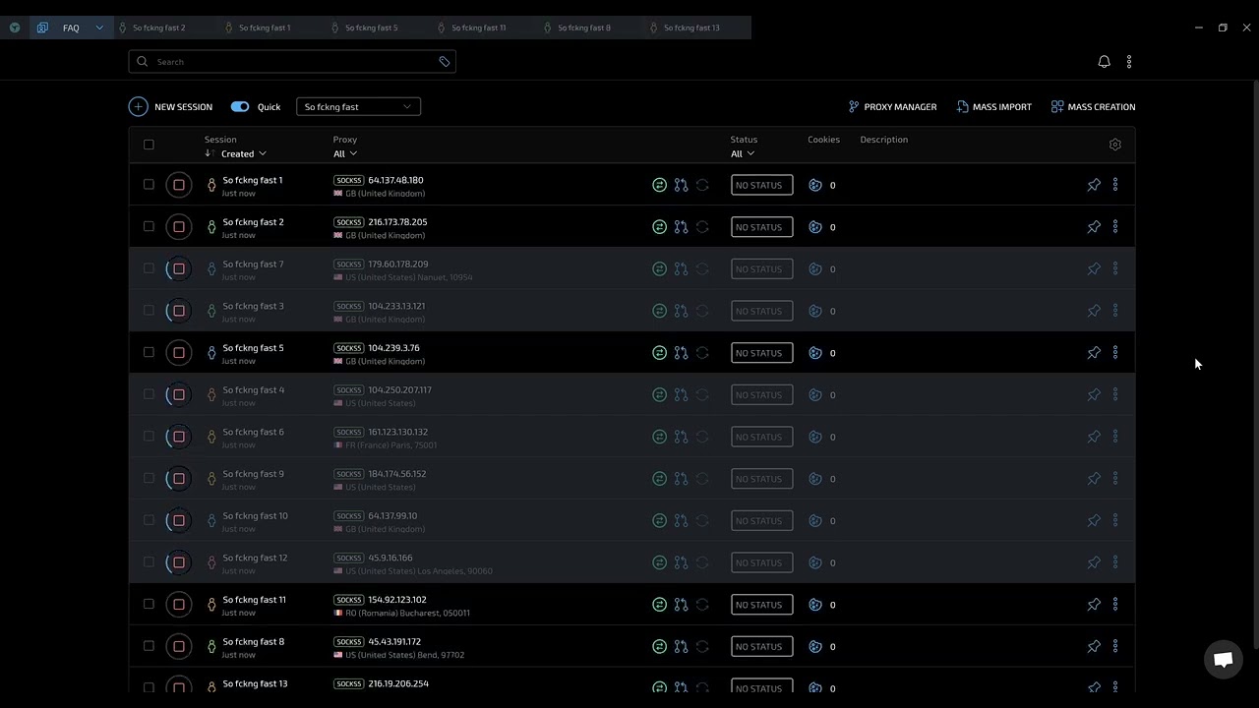Select checkbox for So fckng fast 2
The height and width of the screenshot is (708, 1259).
[x=149, y=227]
